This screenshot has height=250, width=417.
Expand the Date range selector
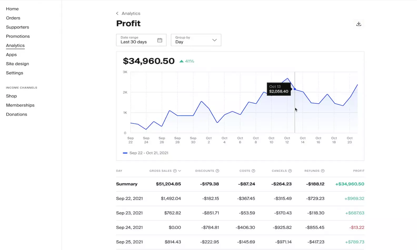coord(141,40)
